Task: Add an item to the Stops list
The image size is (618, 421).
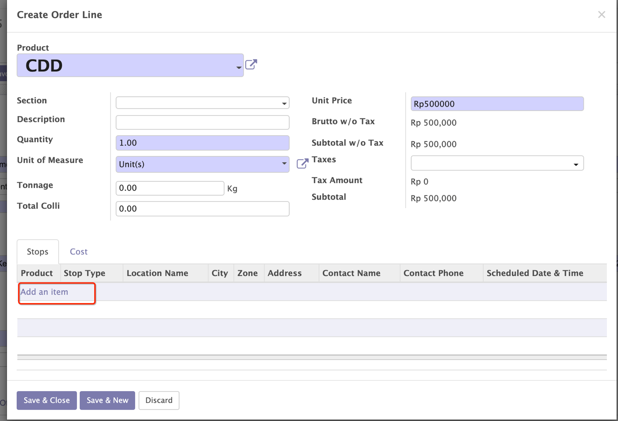Action: (x=44, y=292)
